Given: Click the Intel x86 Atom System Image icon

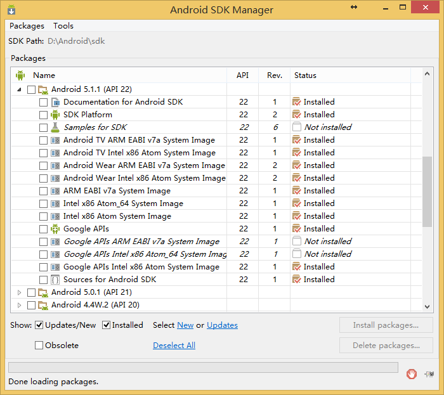Looking at the screenshot, I should point(55,216).
